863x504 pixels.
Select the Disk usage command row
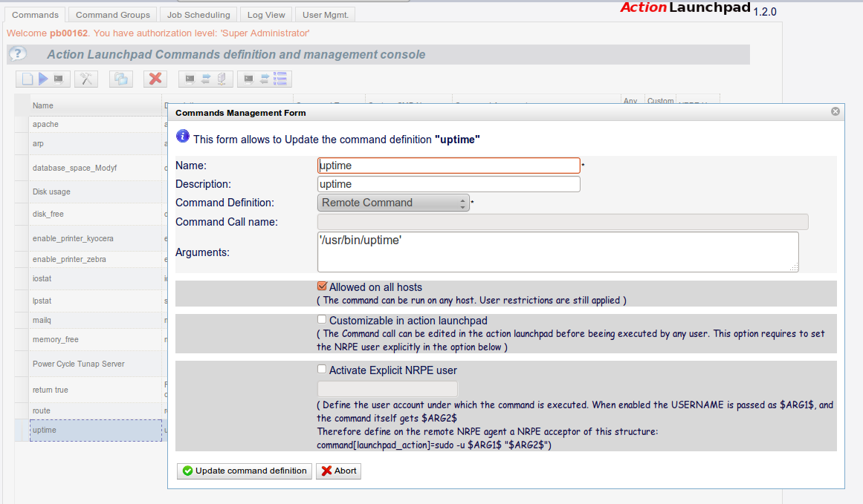[96, 192]
